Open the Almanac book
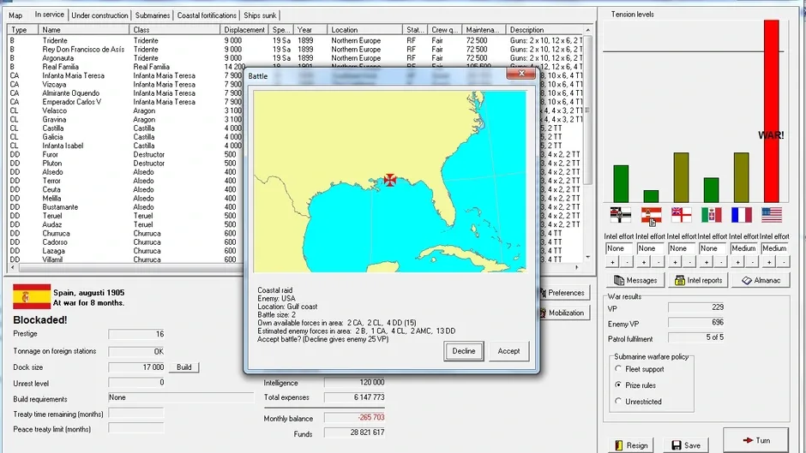 click(761, 280)
